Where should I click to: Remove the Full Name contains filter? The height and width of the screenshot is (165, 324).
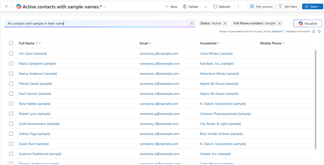click(x=279, y=24)
